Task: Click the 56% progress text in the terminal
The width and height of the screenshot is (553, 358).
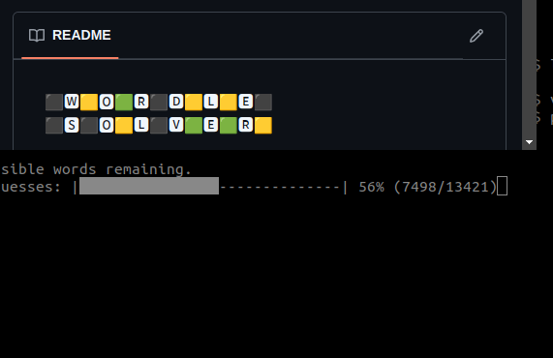Action: pyautogui.click(x=371, y=187)
